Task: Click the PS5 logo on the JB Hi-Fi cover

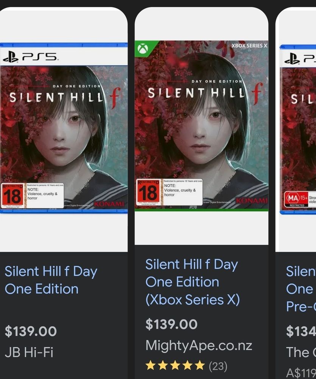Action: 30,57
